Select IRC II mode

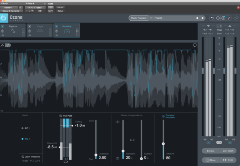point(26,139)
